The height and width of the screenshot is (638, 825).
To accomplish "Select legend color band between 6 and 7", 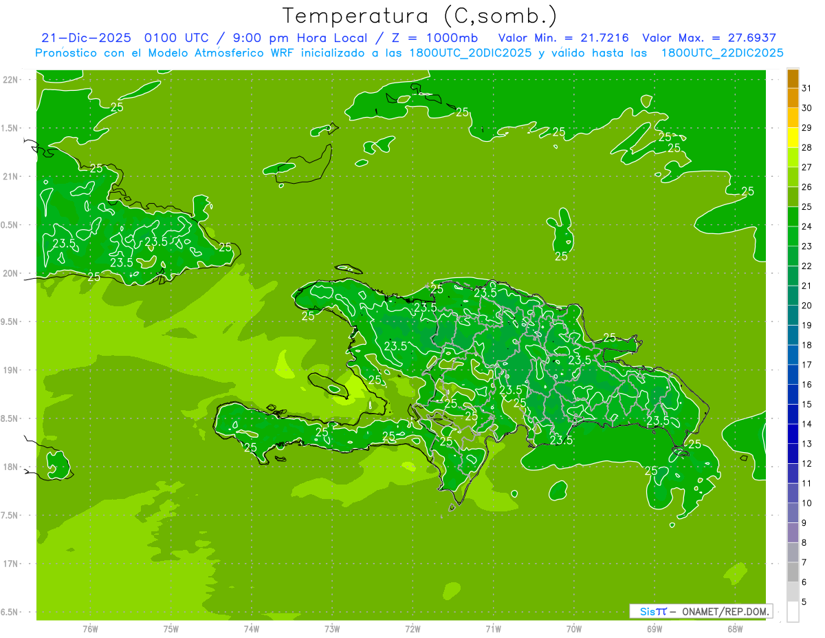I will (x=793, y=573).
